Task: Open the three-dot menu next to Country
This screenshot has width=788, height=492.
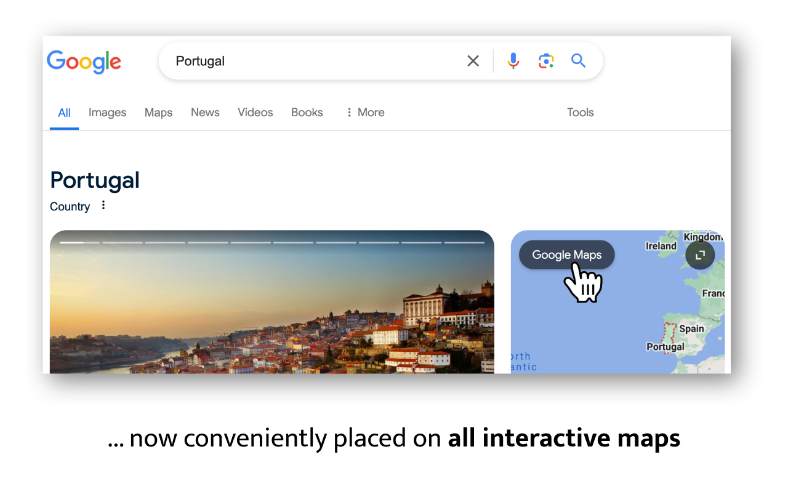Action: point(103,205)
